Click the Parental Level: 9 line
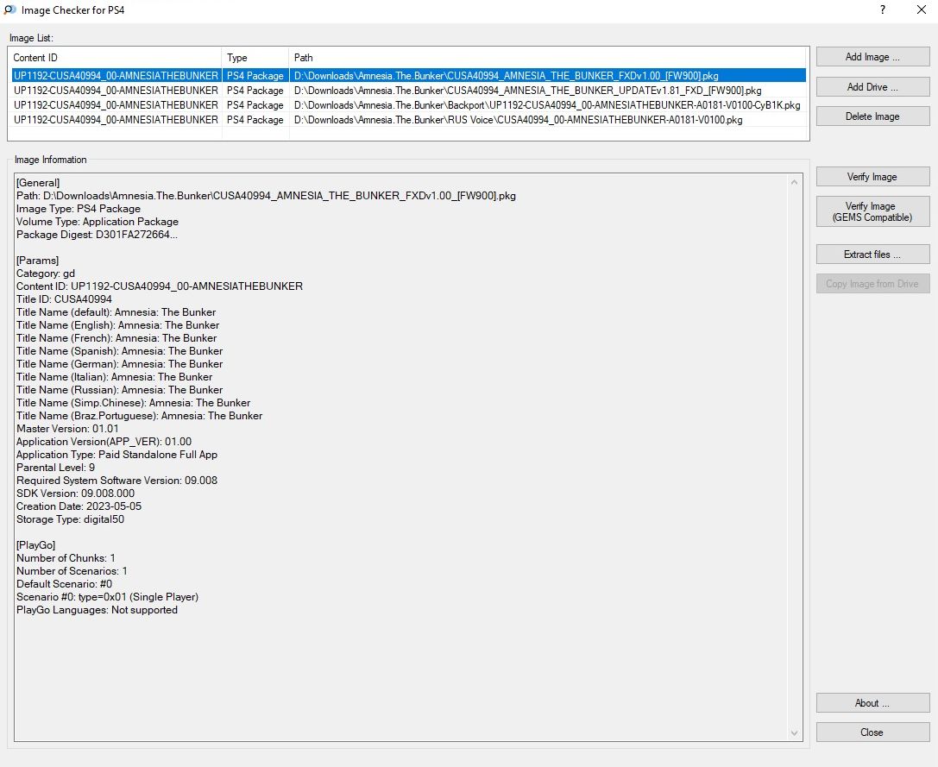Image resolution: width=938 pixels, height=767 pixels. pyautogui.click(x=55, y=468)
